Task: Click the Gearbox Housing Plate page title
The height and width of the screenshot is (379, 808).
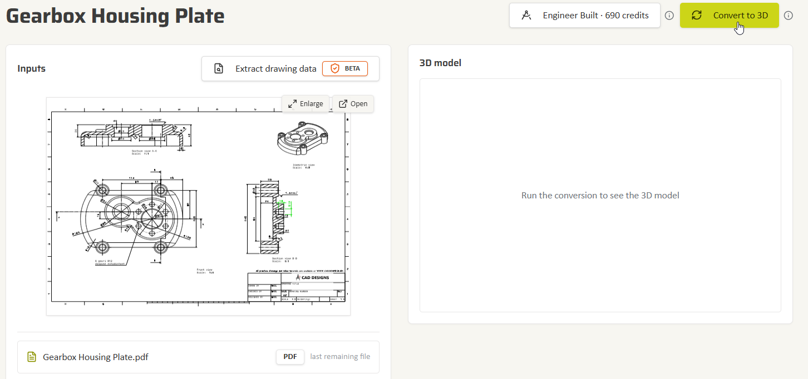Action: pyautogui.click(x=115, y=16)
